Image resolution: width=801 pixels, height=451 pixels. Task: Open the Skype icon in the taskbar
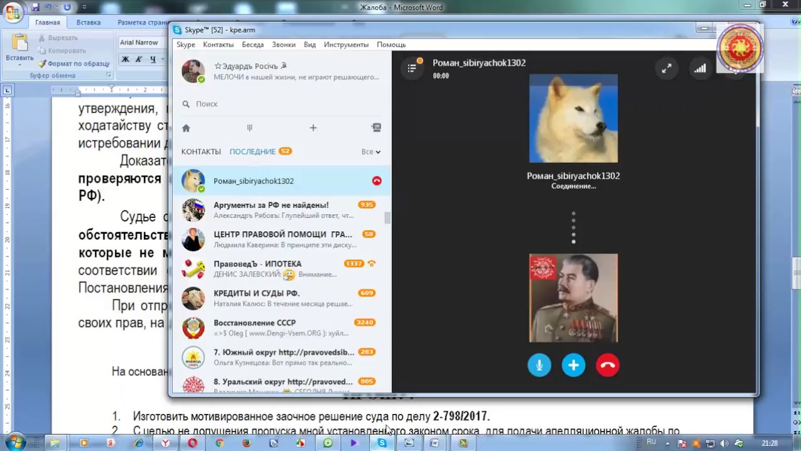coord(382,443)
